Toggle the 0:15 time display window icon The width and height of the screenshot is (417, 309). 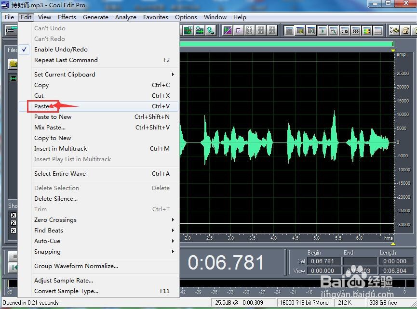[x=345, y=31]
